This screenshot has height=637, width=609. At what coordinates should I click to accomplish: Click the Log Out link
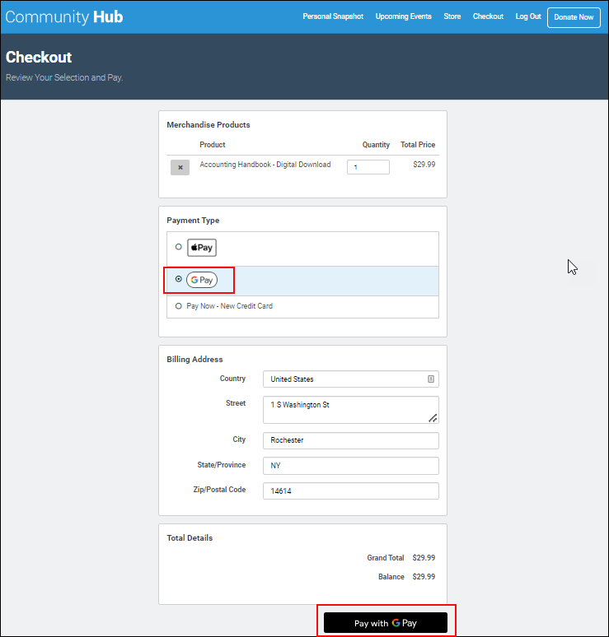tap(528, 16)
